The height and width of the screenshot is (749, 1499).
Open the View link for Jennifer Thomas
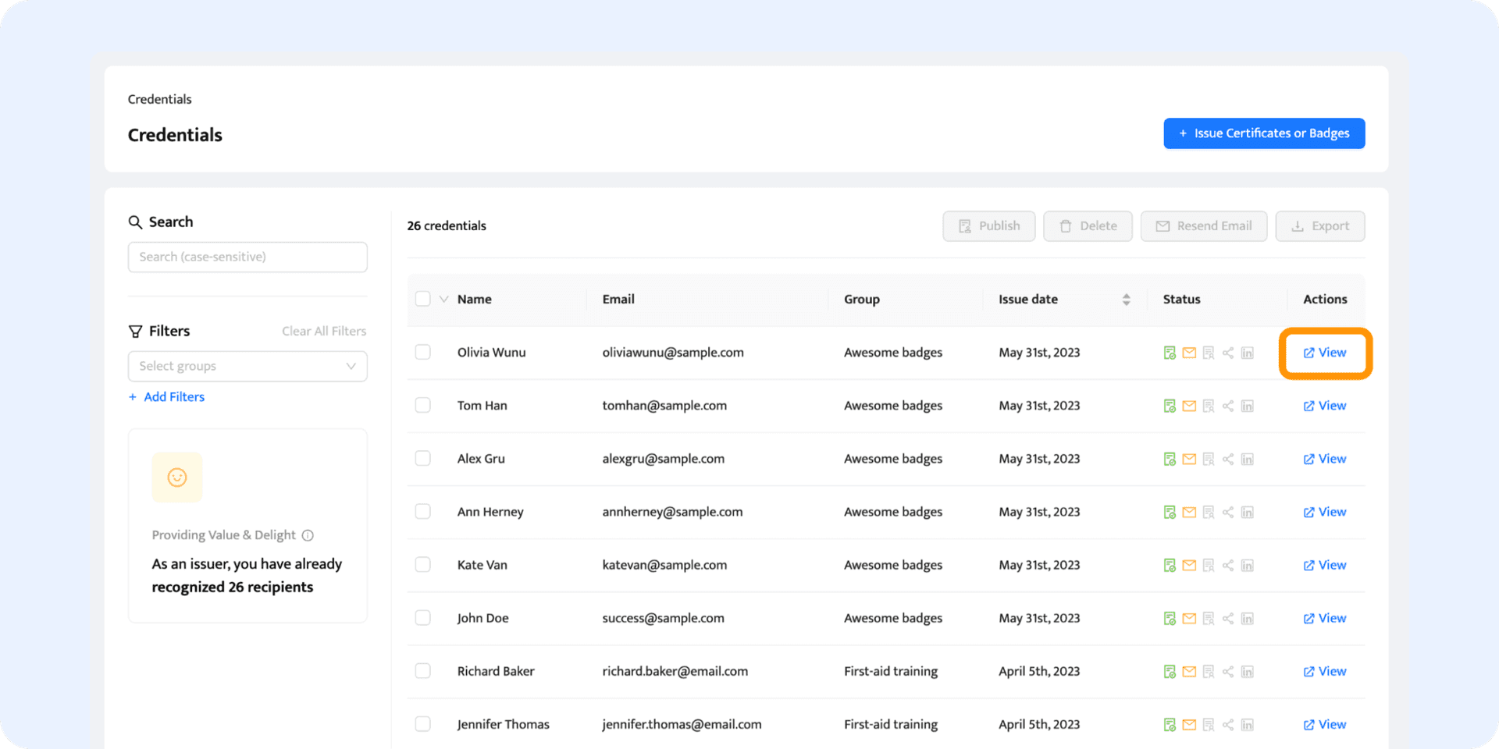click(1324, 724)
